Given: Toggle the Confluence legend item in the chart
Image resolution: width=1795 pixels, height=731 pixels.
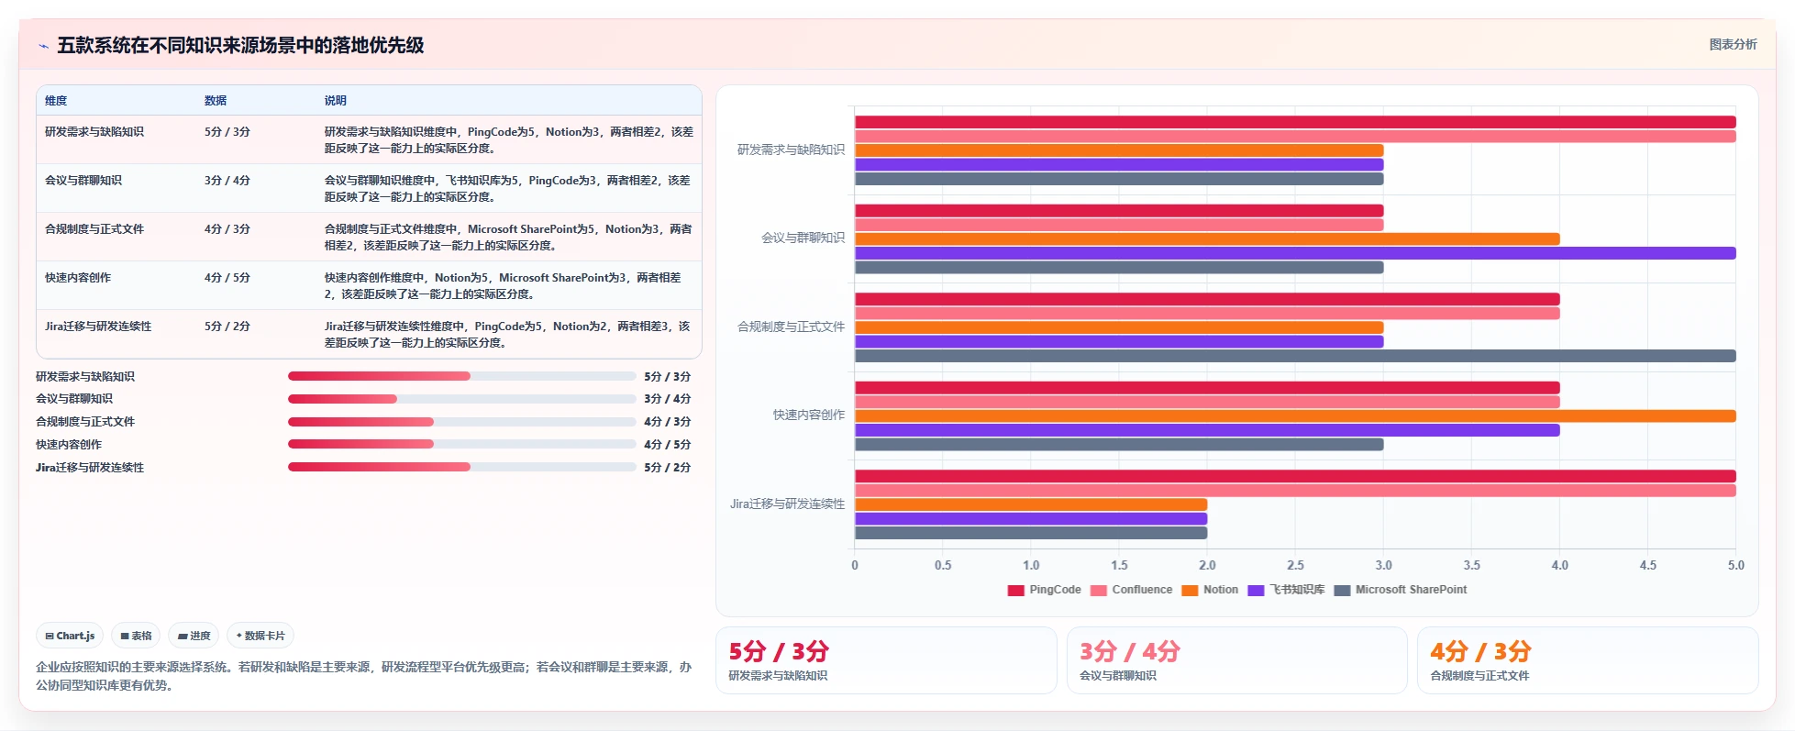Looking at the screenshot, I should click(x=1131, y=590).
